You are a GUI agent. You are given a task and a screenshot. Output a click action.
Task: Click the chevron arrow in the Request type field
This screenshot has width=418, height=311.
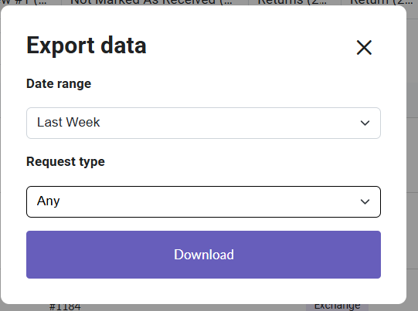click(365, 201)
